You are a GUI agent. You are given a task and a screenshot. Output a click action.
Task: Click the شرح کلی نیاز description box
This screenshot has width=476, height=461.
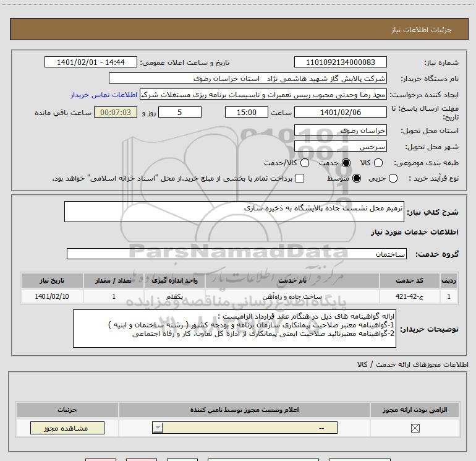click(234, 212)
